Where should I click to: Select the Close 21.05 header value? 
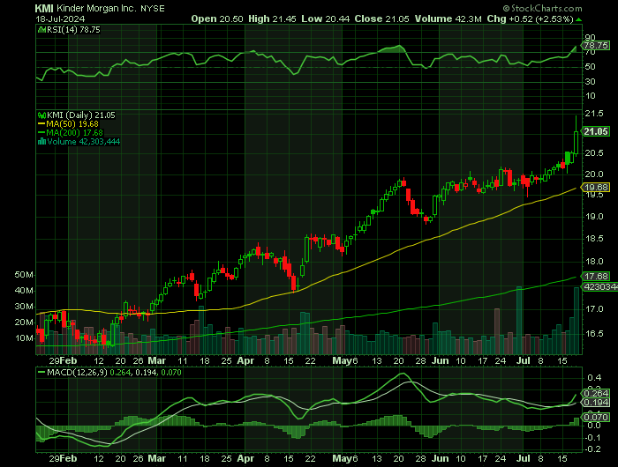382,19
